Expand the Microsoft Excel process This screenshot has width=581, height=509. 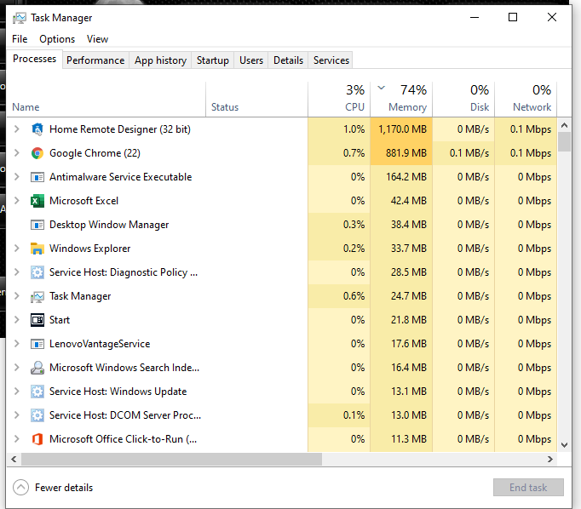(x=17, y=200)
